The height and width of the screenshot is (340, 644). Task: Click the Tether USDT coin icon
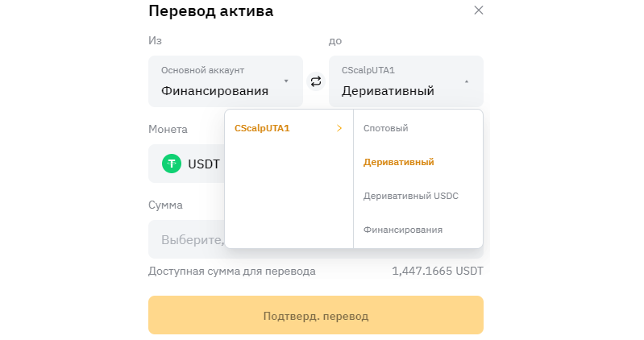172,164
